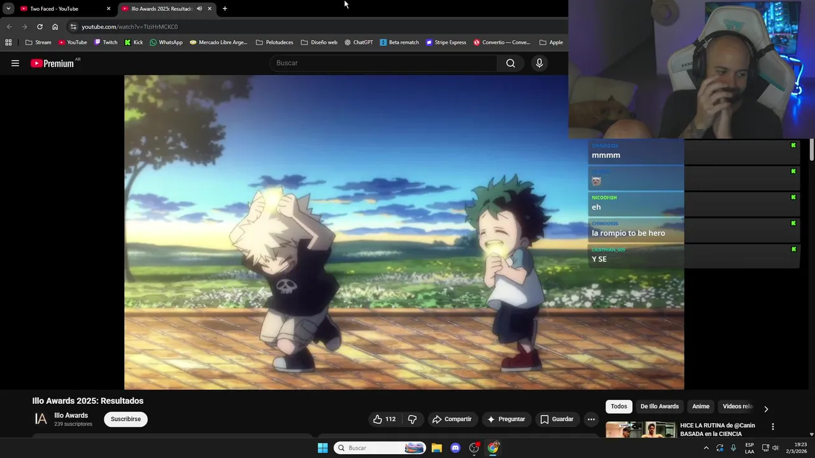Open the ChatGPT bookmark
Viewport: 815px width, 458px height.
click(358, 43)
